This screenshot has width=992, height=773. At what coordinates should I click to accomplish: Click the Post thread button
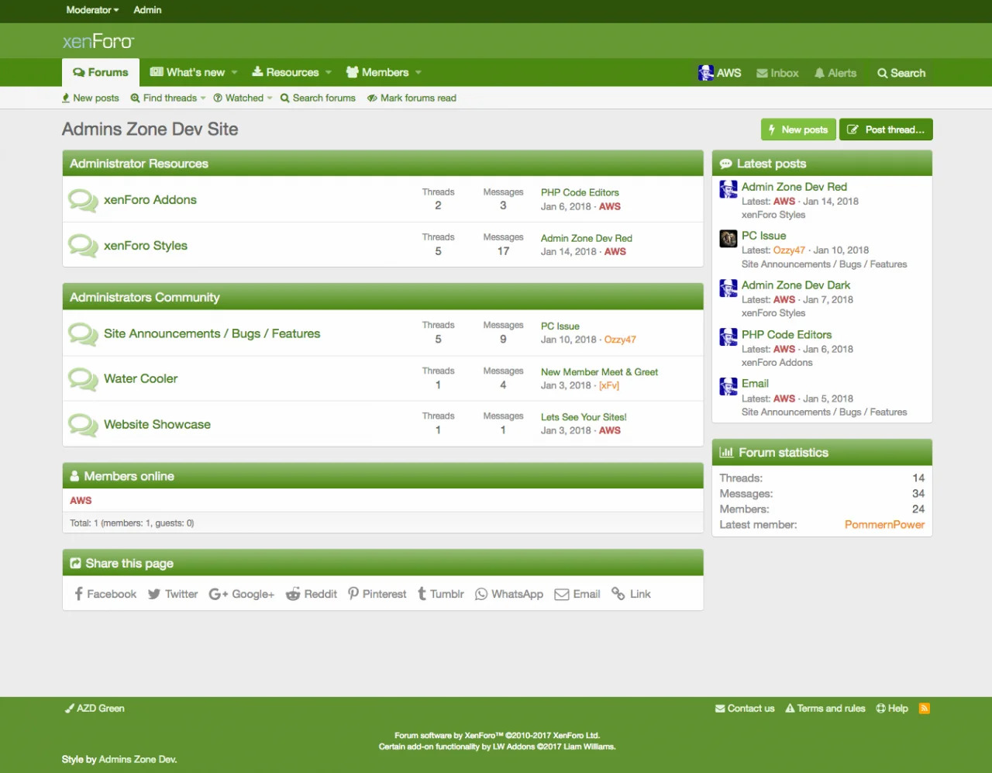(886, 129)
